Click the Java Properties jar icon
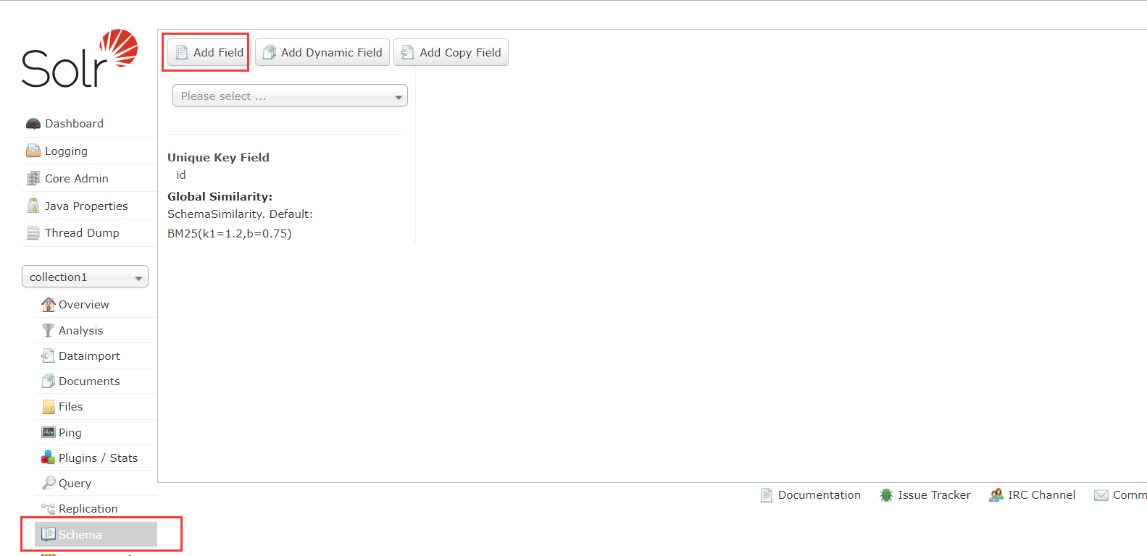The height and width of the screenshot is (556, 1147). click(x=33, y=206)
